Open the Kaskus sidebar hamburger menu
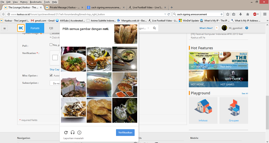 [5, 28]
